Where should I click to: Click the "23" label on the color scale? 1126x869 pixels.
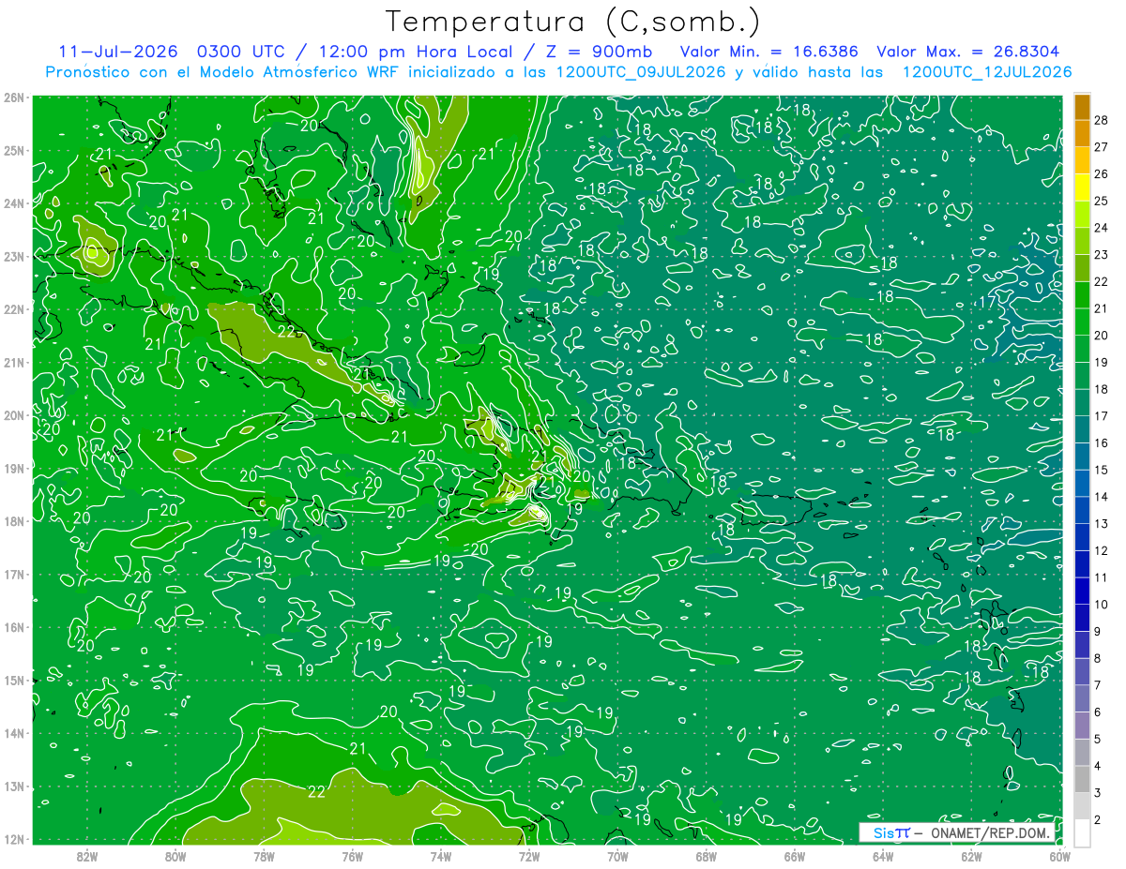pyautogui.click(x=1102, y=255)
